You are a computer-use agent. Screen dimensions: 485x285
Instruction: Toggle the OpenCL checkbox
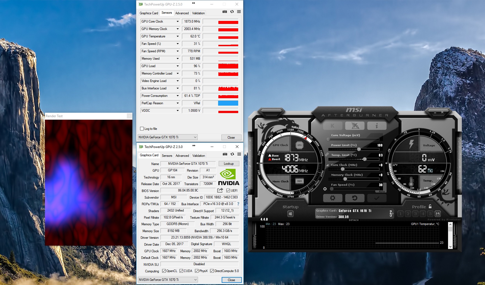[164, 271]
